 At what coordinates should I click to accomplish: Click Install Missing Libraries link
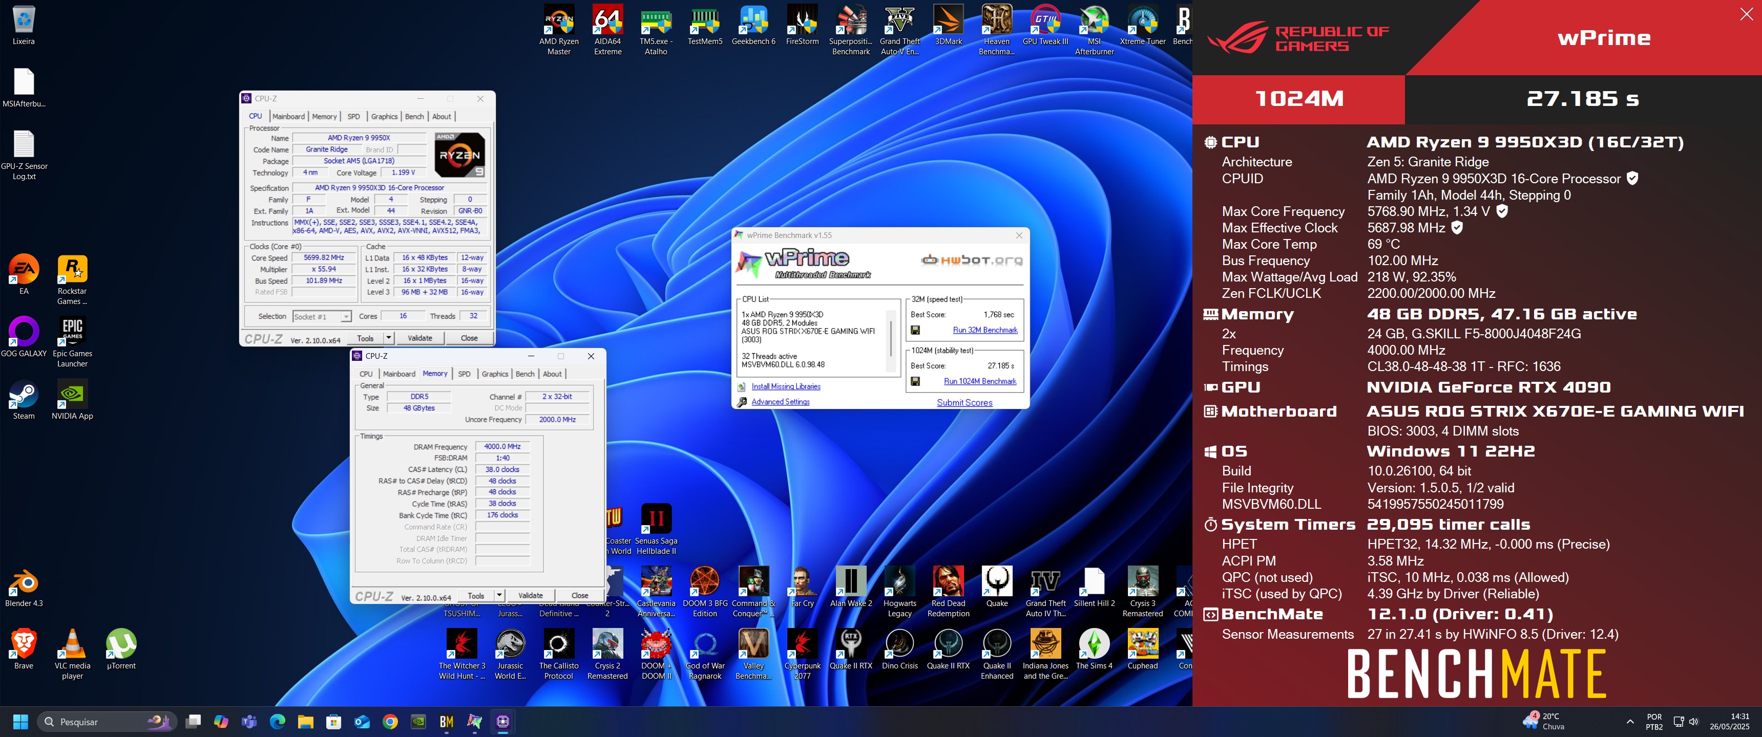click(x=786, y=387)
